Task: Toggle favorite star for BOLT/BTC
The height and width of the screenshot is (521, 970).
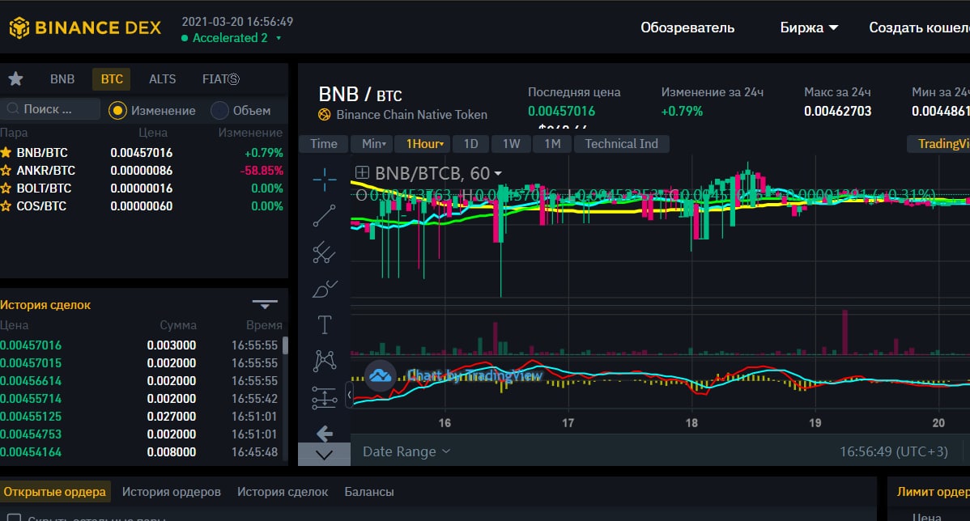Action: coord(6,188)
